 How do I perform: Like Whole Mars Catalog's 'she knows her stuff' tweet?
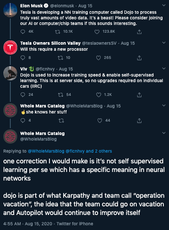point(100,120)
